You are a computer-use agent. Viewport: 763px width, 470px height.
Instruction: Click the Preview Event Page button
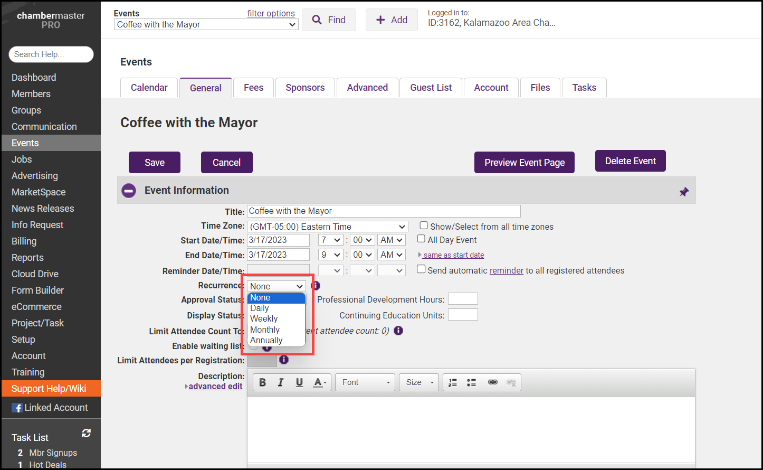[524, 163]
